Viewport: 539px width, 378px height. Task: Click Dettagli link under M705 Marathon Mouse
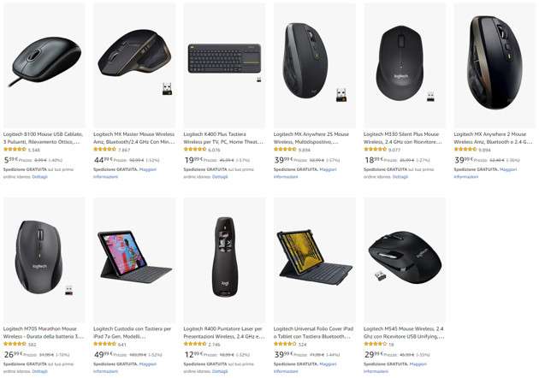(40, 371)
